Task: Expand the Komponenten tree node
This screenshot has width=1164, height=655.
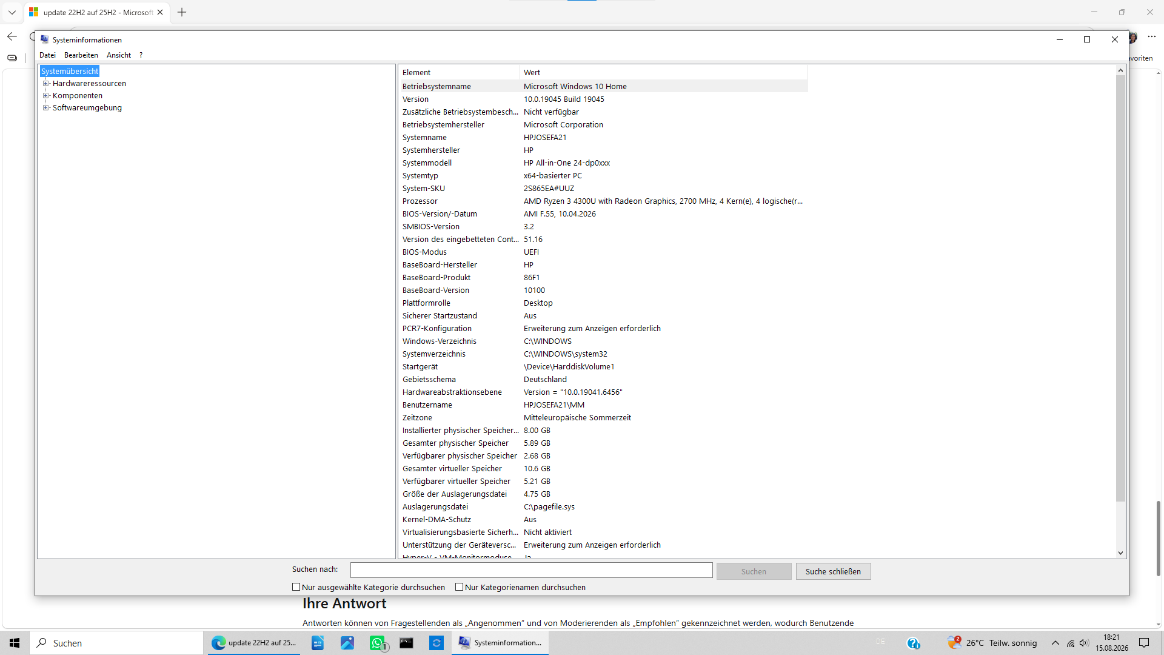Action: 45,96
